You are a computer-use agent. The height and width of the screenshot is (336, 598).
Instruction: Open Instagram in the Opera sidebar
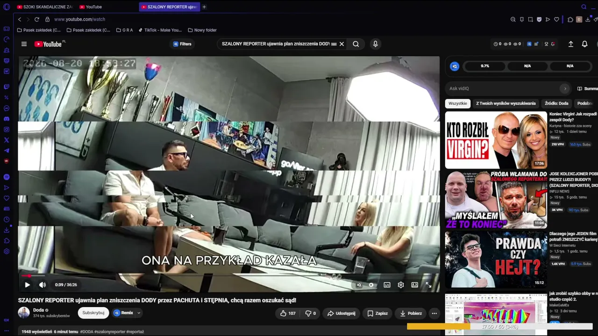coord(7,129)
